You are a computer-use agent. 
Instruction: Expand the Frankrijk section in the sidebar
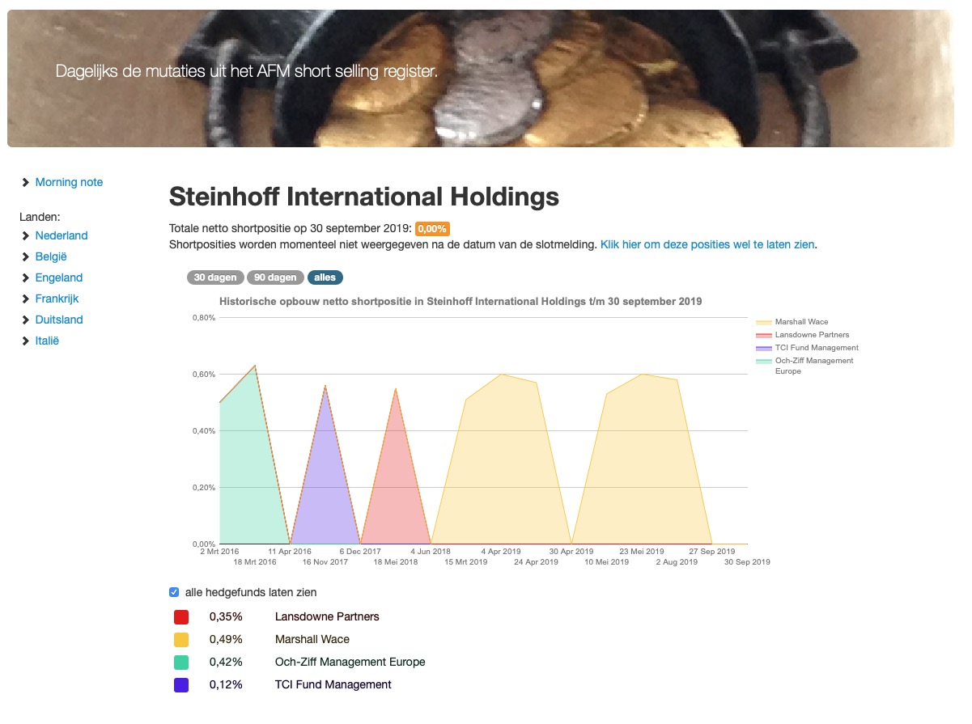(x=25, y=298)
